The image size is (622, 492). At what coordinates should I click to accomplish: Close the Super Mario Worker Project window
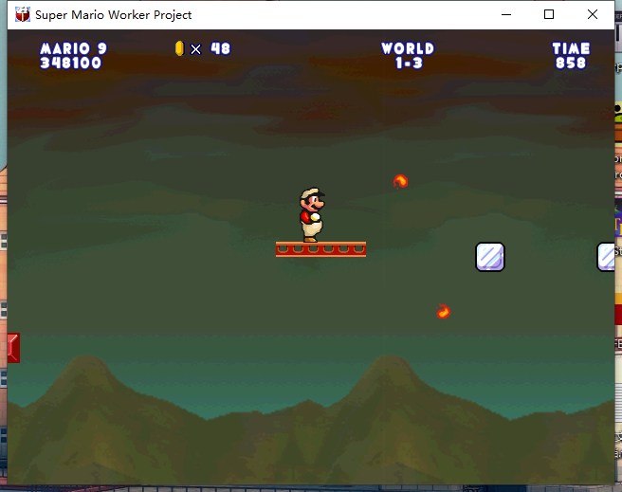(x=593, y=14)
